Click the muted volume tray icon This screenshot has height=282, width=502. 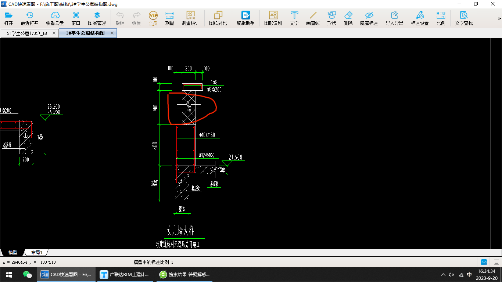tap(452, 275)
